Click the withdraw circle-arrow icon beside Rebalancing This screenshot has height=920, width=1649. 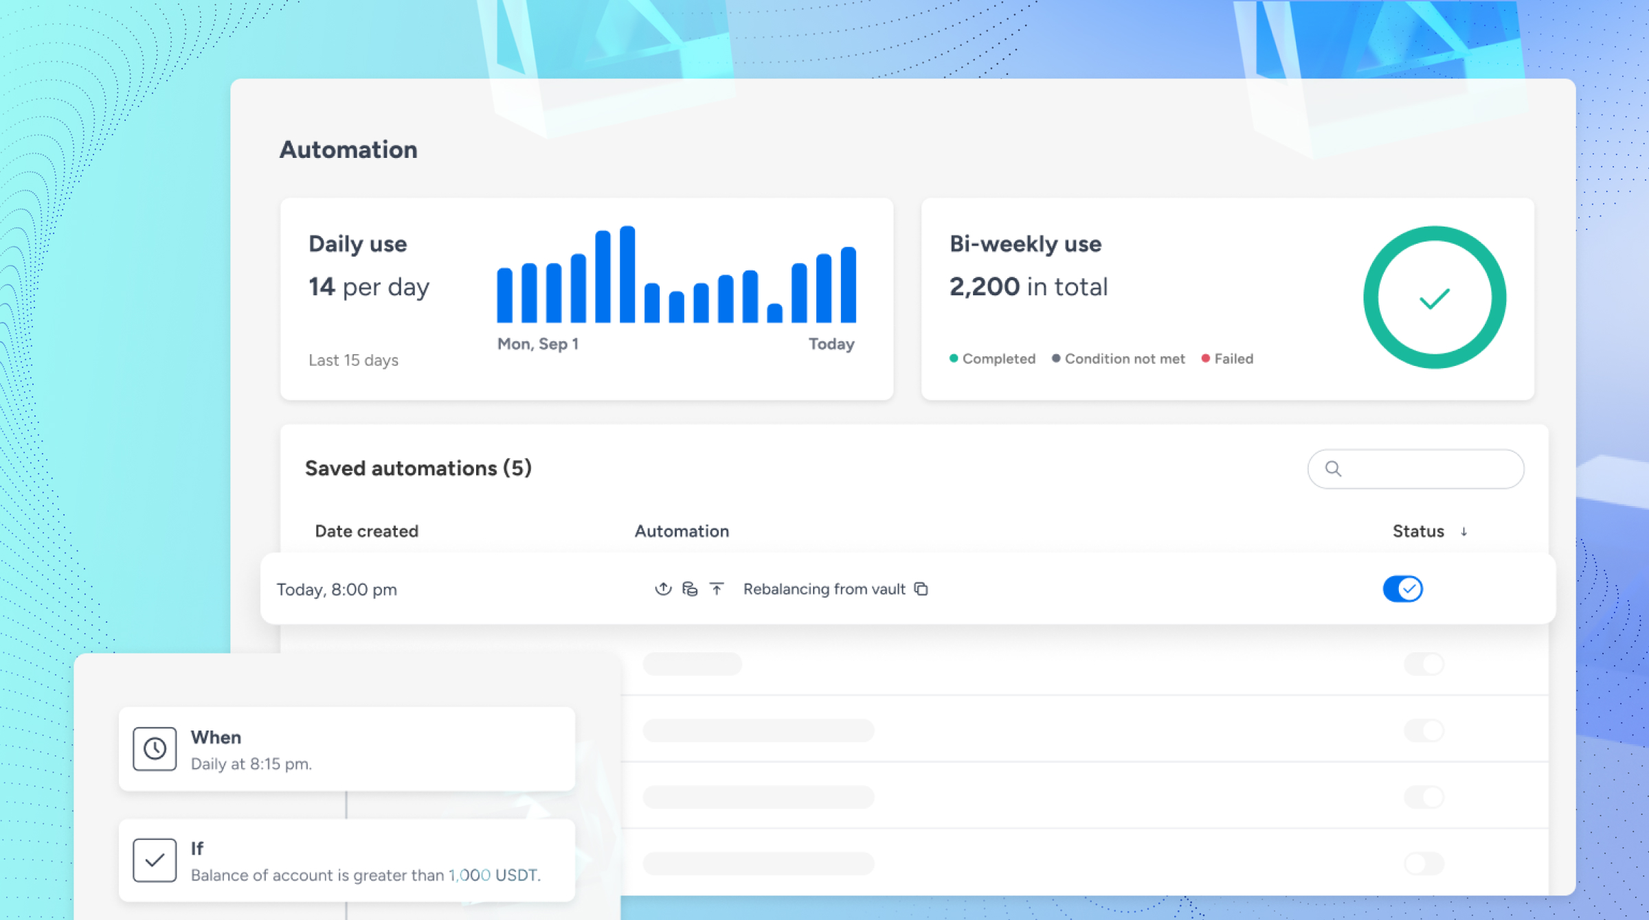pyautogui.click(x=662, y=589)
